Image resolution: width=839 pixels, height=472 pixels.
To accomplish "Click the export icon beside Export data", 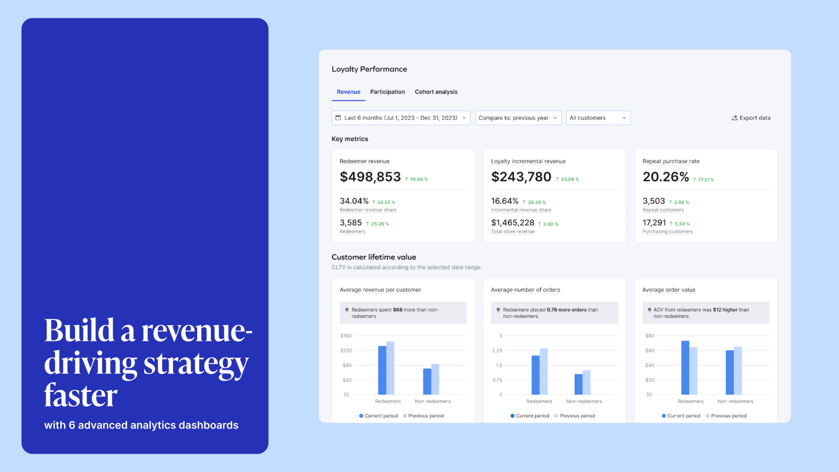I will pyautogui.click(x=735, y=118).
